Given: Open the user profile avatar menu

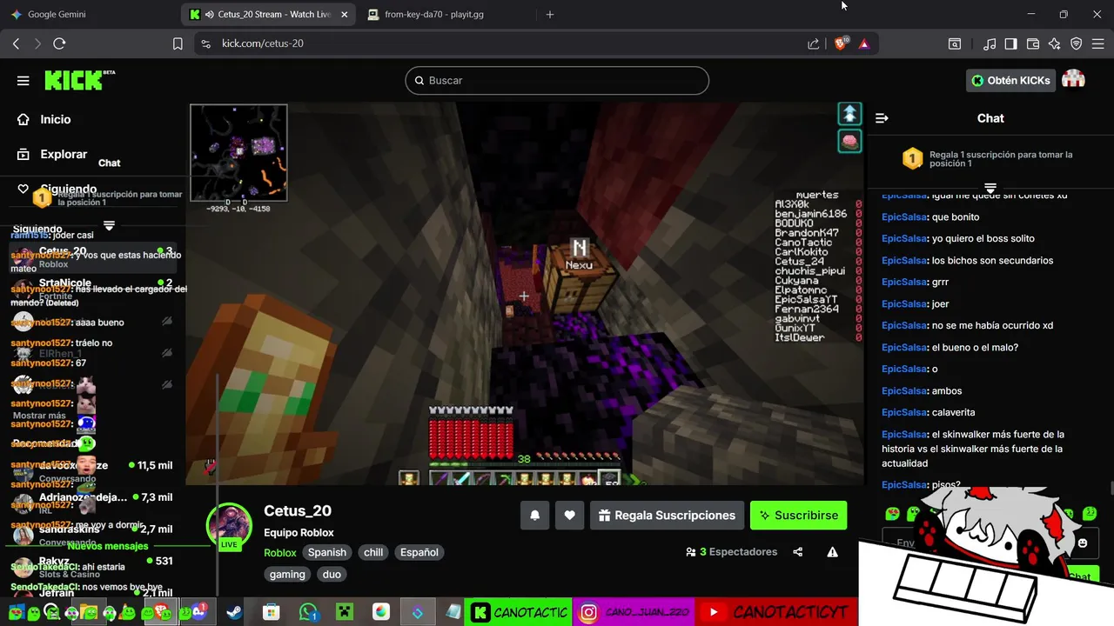Looking at the screenshot, I should [1074, 80].
